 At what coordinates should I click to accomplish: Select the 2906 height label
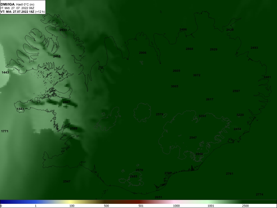[x=143, y=53]
